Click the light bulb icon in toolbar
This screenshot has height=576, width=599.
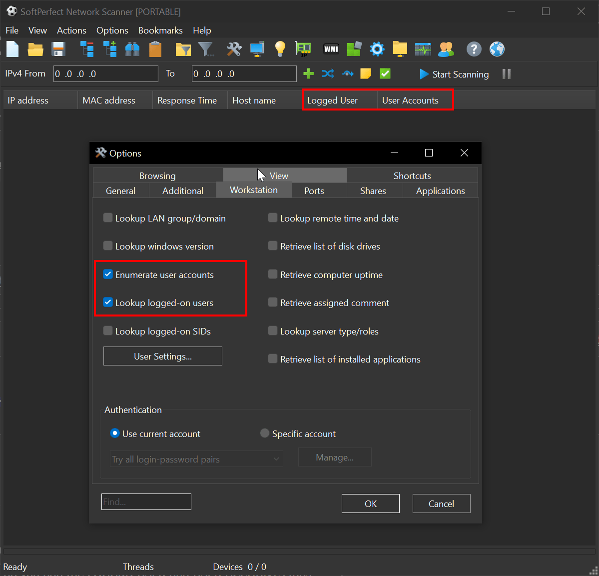pyautogui.click(x=280, y=49)
